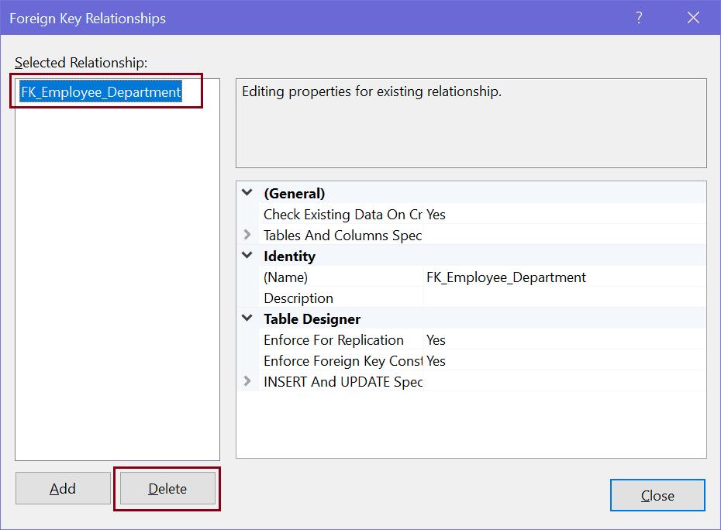Delete the FK_Employee_Department relationship
Viewport: 721px width, 530px height.
point(167,488)
